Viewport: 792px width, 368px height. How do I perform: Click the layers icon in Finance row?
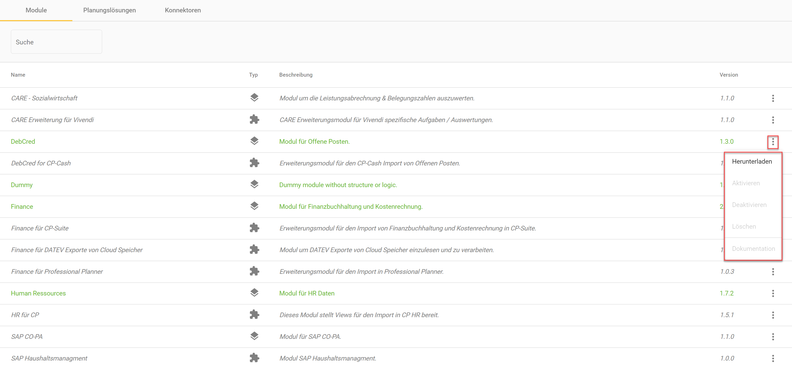(254, 206)
